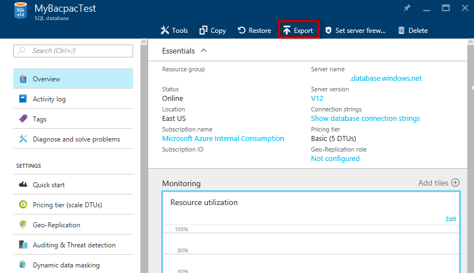
Task: Open Diagnose and solve problems
Action: [76, 139]
